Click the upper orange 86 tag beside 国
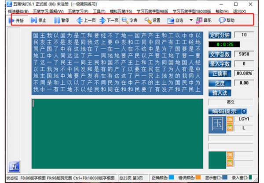 (230, 119)
